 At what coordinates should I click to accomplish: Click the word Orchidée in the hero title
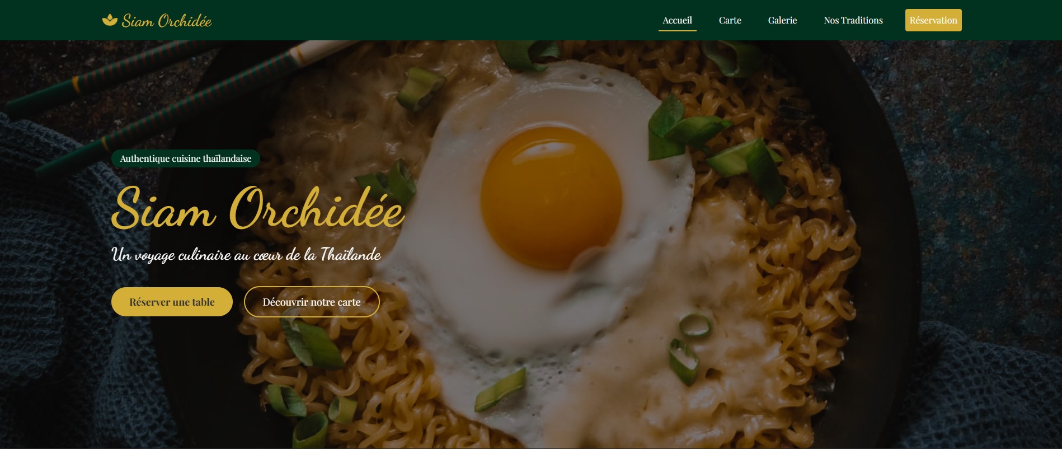(316, 208)
